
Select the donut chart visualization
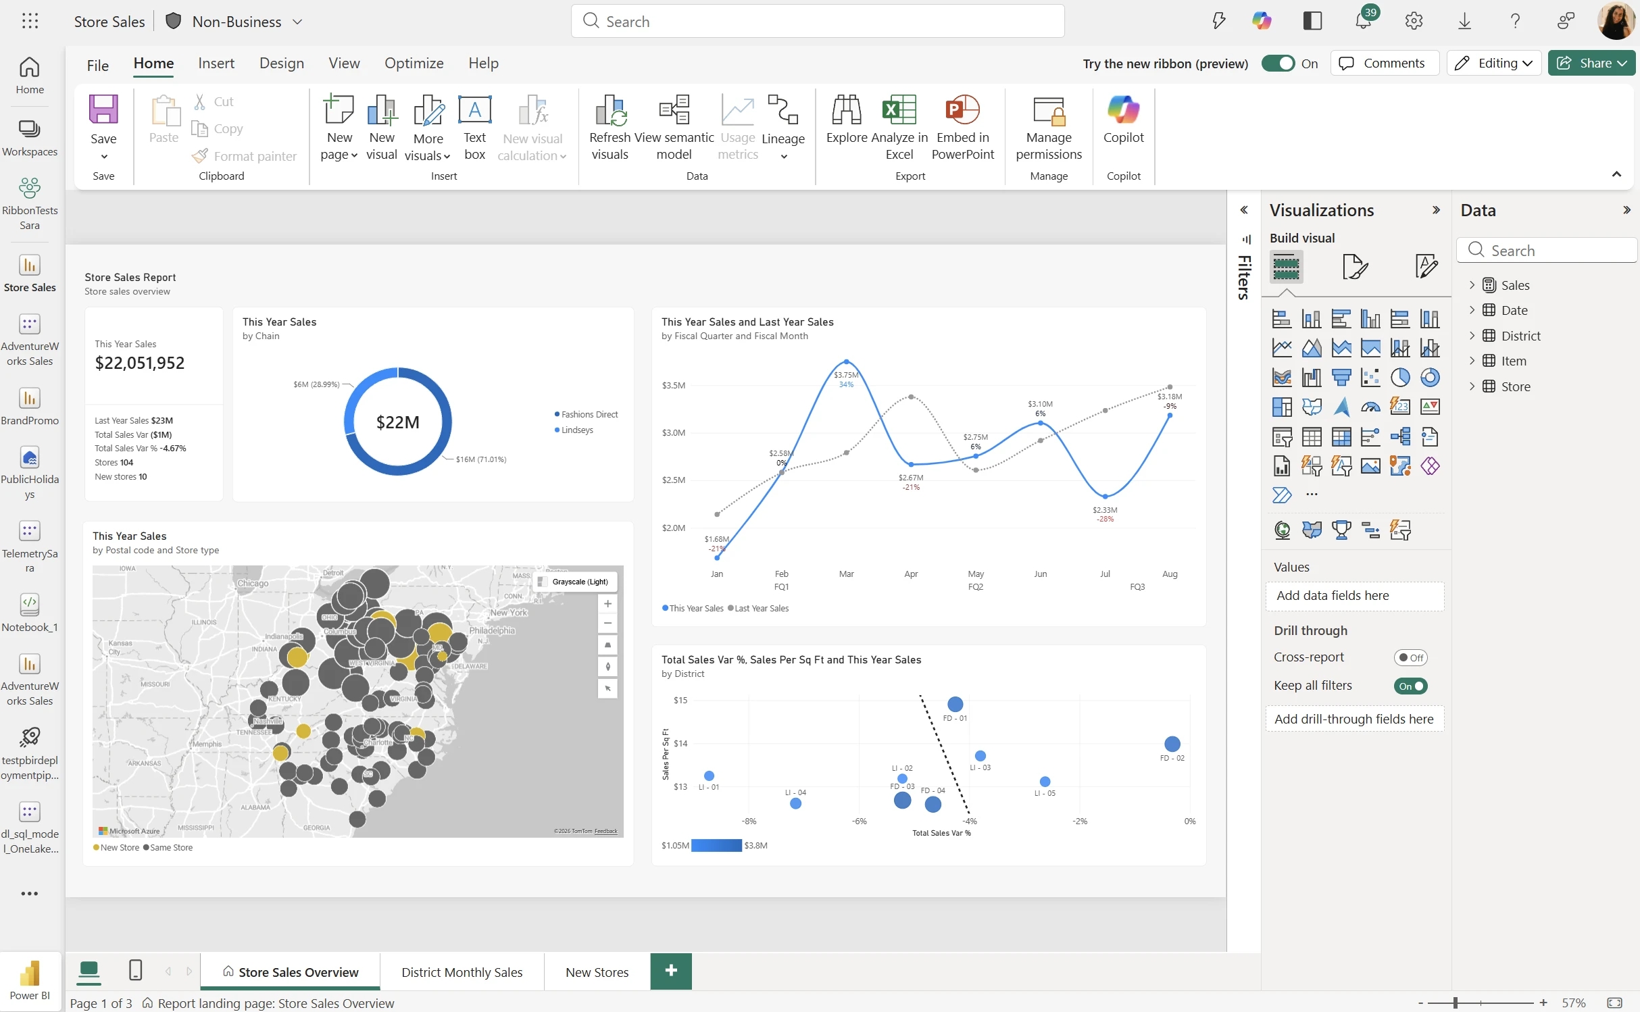tap(1430, 377)
